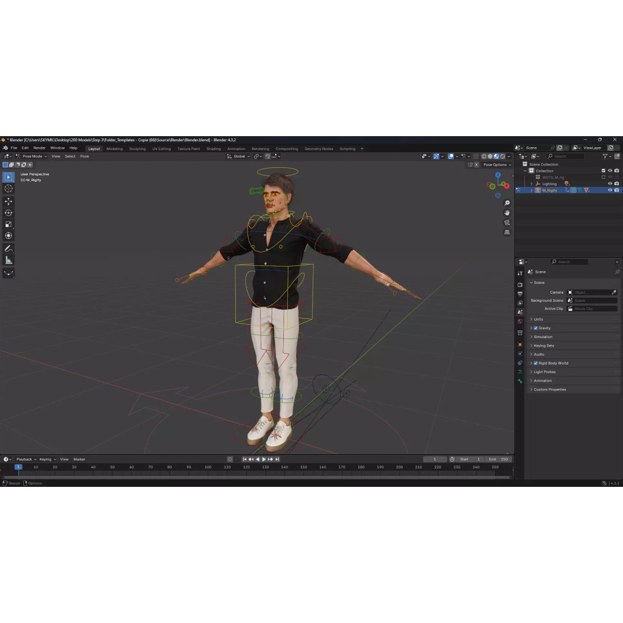623x623 pixels.
Task: Hide Collection with eye icon
Action: (610, 171)
